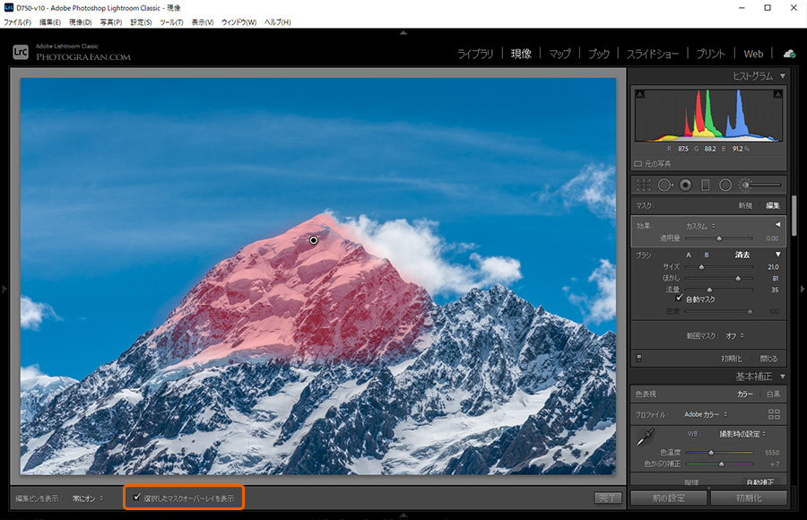This screenshot has width=807, height=520.
Task: Open the 現像(D) menu
Action: point(81,22)
